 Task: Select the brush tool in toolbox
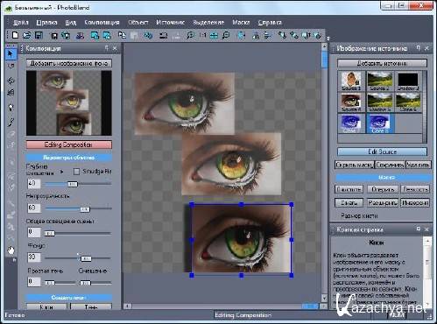click(11, 122)
